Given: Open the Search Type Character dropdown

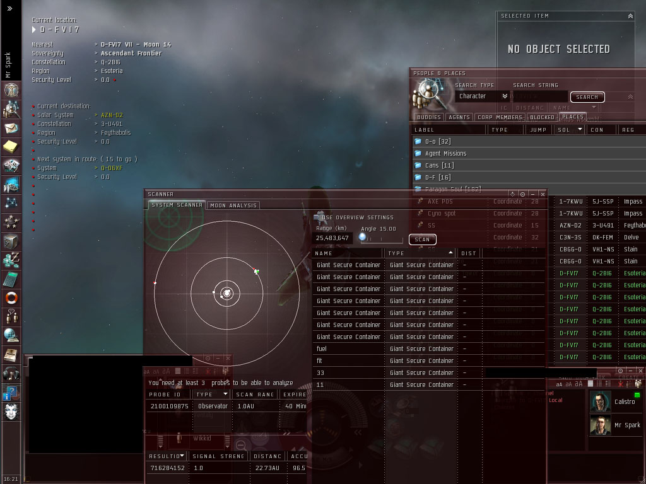Looking at the screenshot, I should [483, 96].
